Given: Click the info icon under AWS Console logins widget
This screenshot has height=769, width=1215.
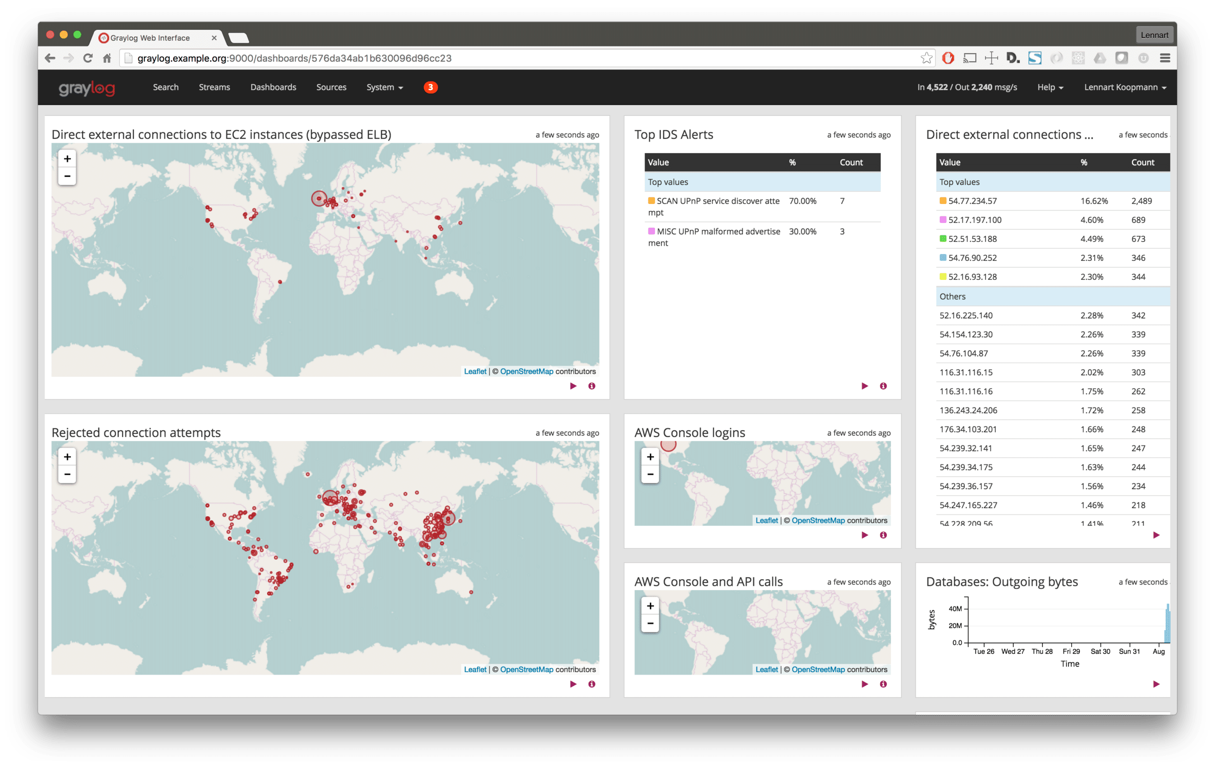Looking at the screenshot, I should pos(883,535).
